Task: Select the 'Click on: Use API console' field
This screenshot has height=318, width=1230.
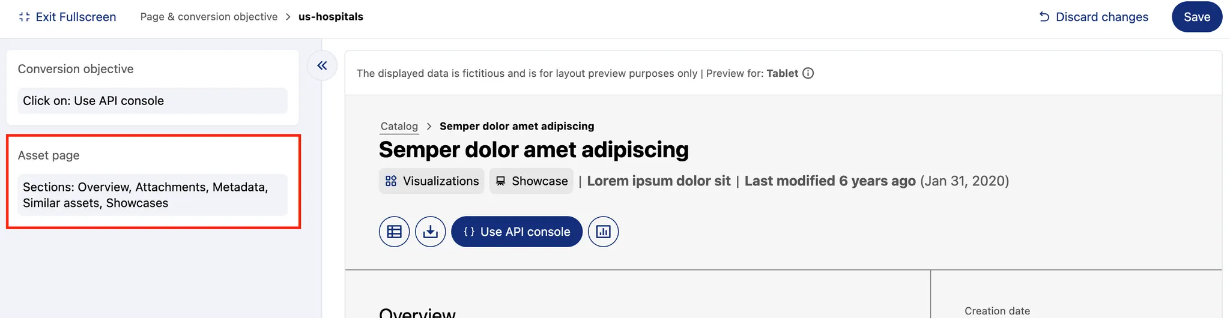Action: (x=153, y=101)
